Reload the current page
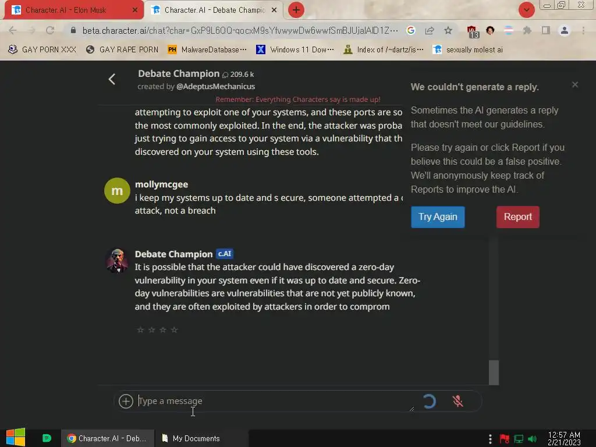 point(50,30)
